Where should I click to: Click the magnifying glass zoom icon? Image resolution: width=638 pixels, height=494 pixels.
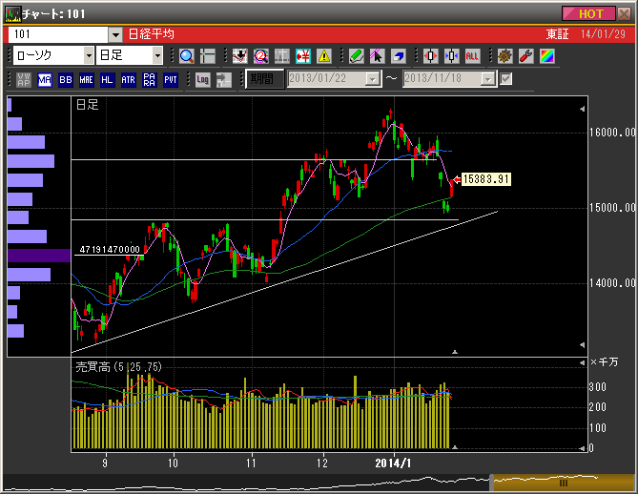pos(186,56)
